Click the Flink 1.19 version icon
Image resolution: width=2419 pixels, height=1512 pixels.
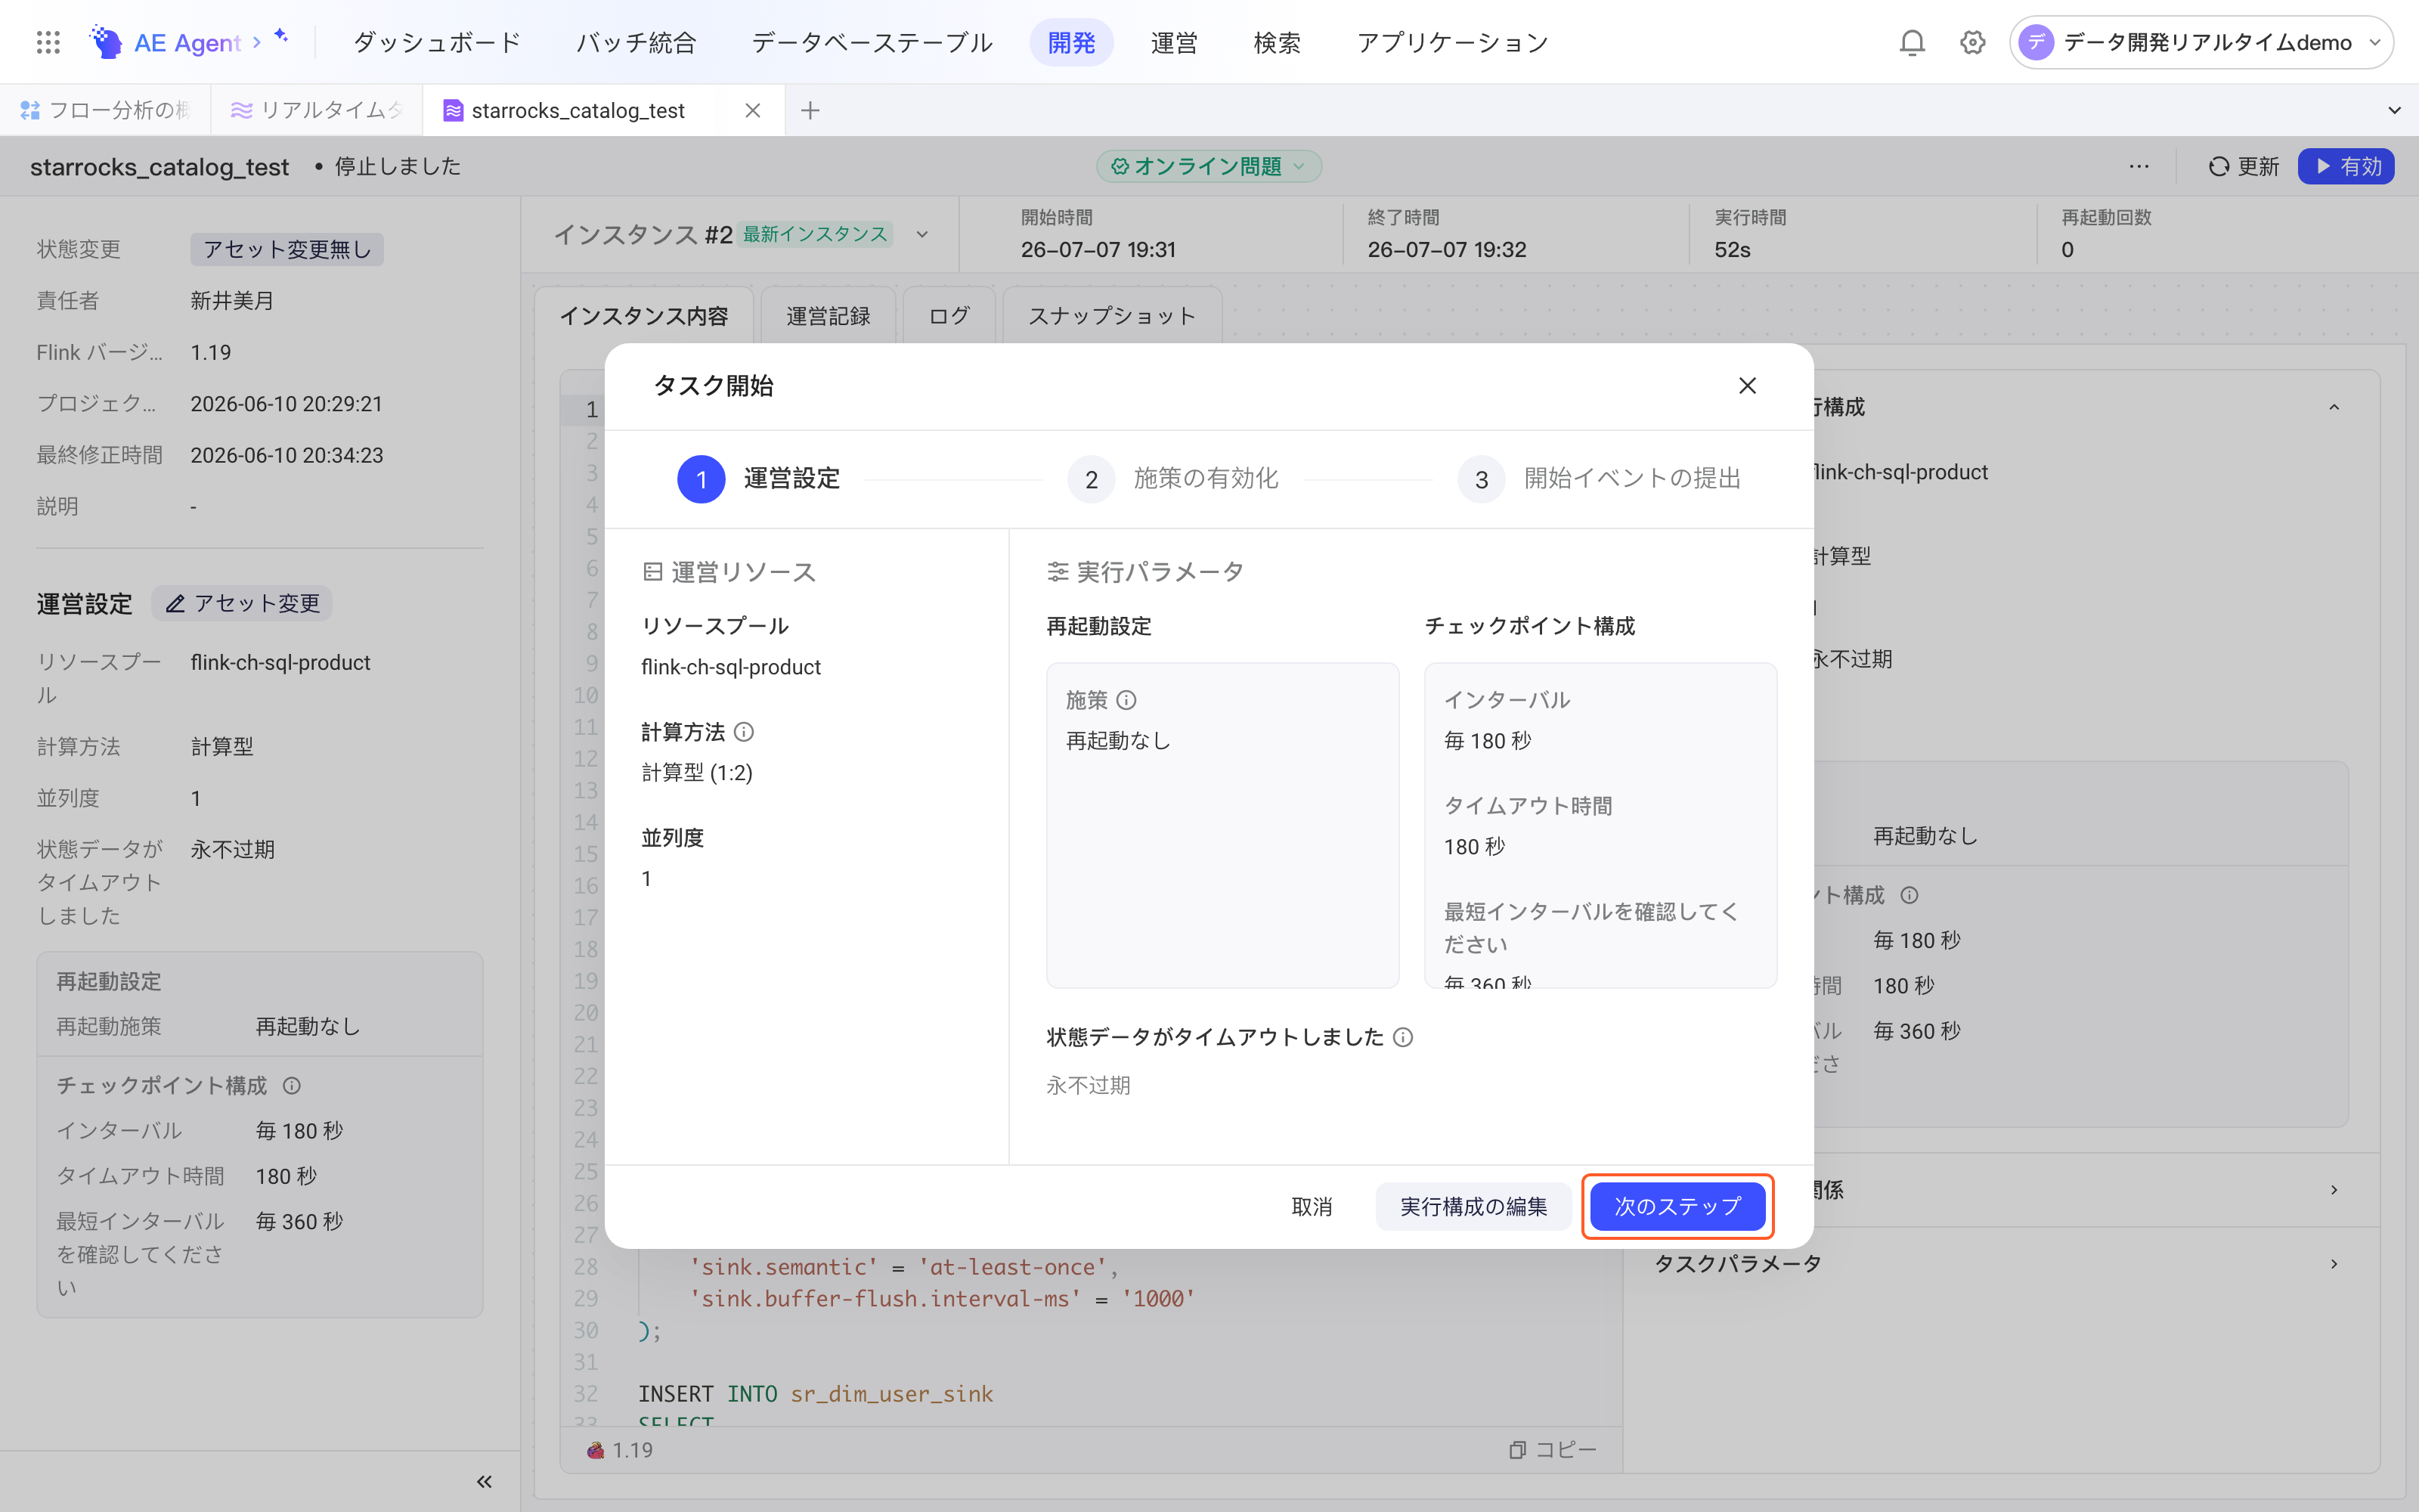click(x=596, y=1450)
